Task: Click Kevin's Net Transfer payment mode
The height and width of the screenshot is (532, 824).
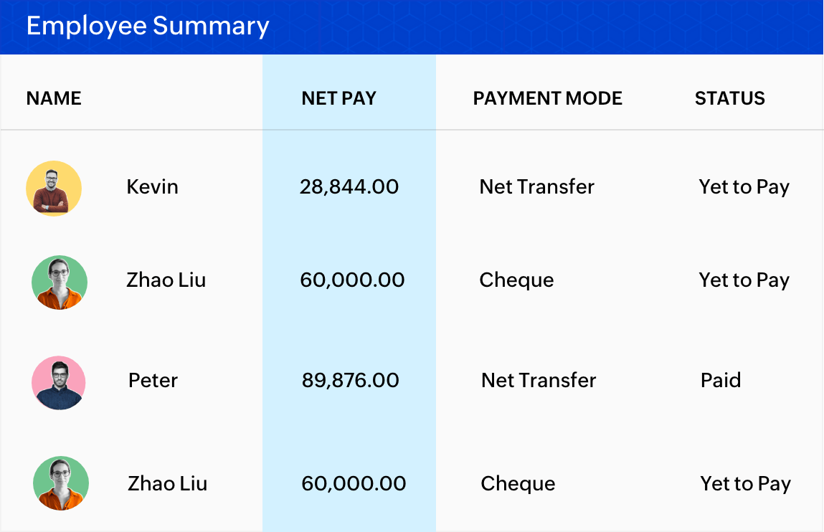Action: point(536,187)
